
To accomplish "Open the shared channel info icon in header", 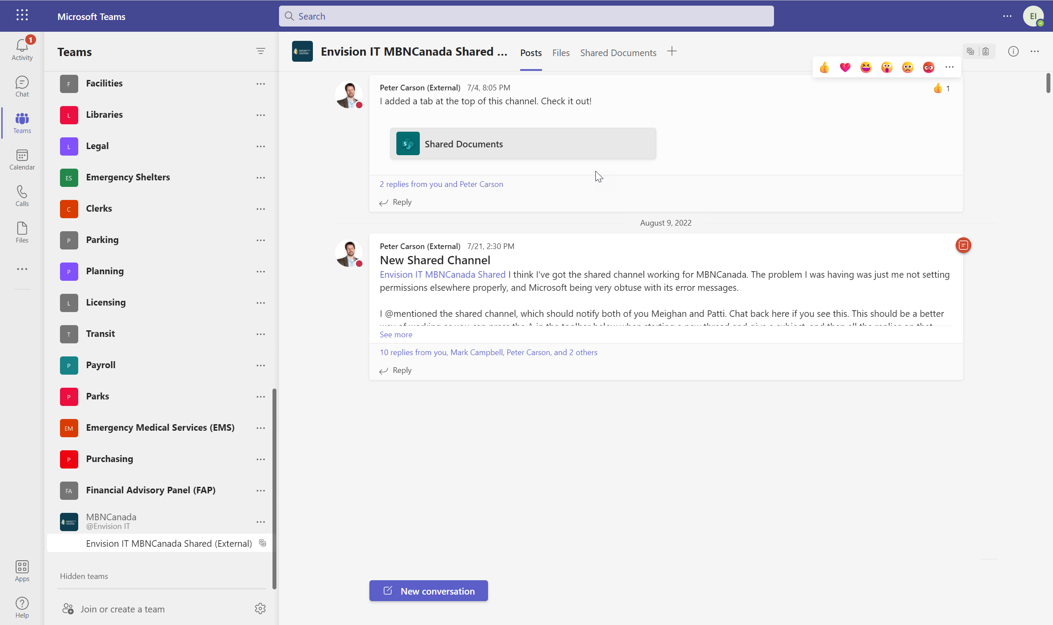I will tap(970, 52).
